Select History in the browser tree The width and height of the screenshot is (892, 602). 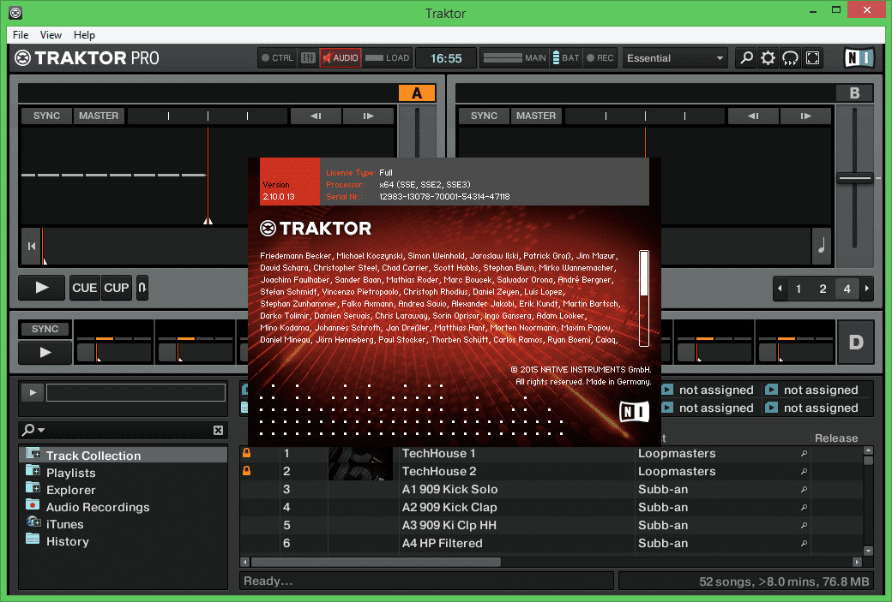67,541
